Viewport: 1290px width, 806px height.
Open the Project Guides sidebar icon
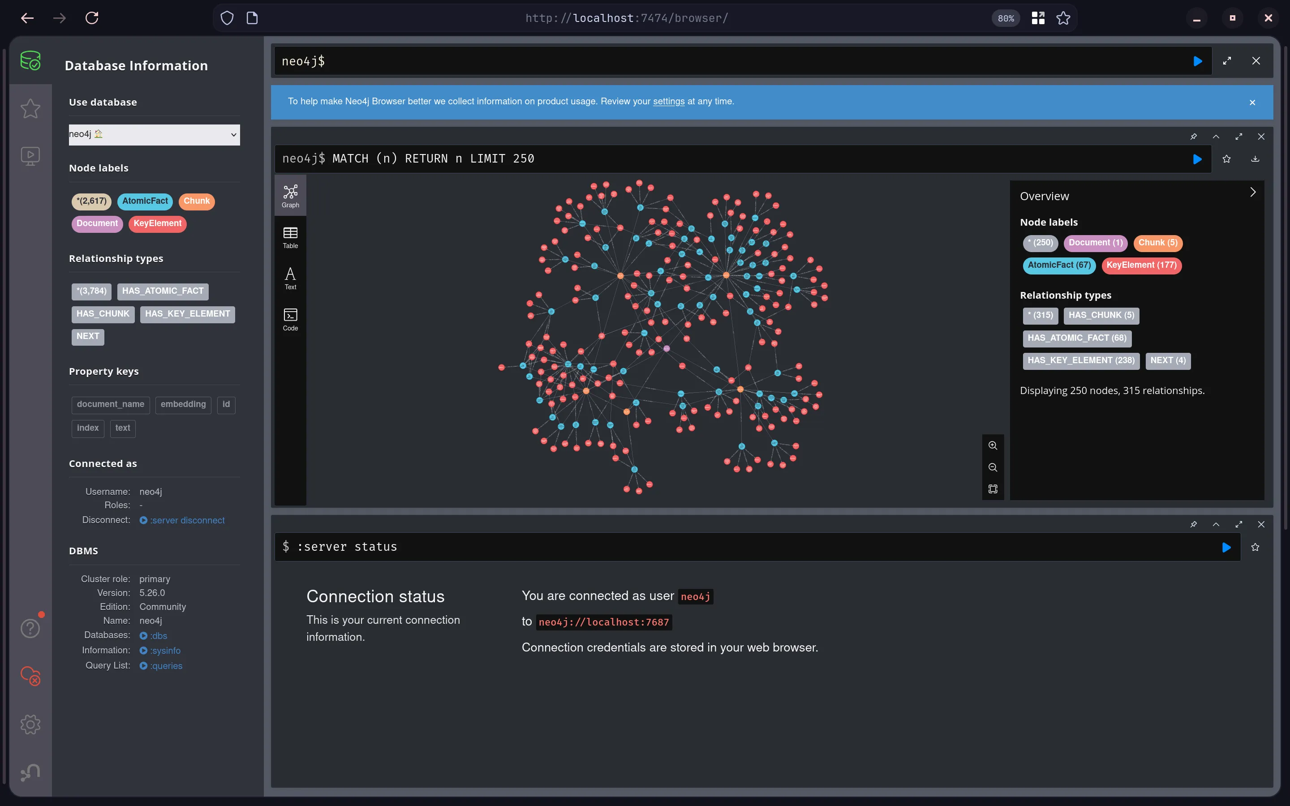[x=30, y=156]
